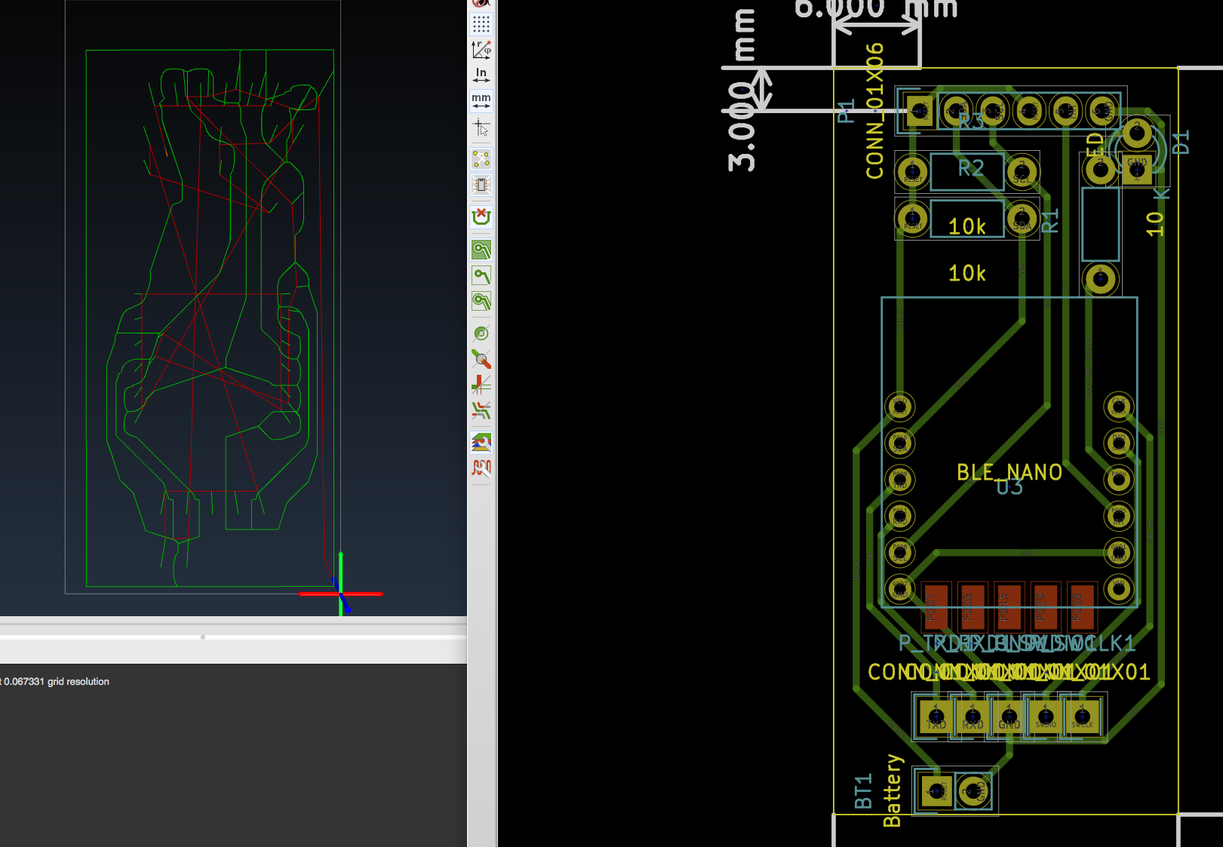Click the horizontal pane splitter handle
This screenshot has height=847, width=1223.
[x=203, y=637]
